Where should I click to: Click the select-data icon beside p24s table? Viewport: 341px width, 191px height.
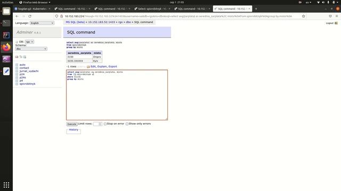17,77
